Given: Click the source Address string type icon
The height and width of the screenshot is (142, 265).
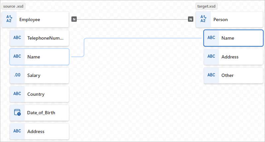Looking at the screenshot, I should pyautogui.click(x=17, y=131).
